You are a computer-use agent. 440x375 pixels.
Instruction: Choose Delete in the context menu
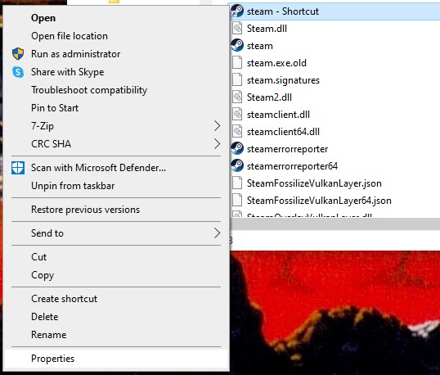click(116, 317)
